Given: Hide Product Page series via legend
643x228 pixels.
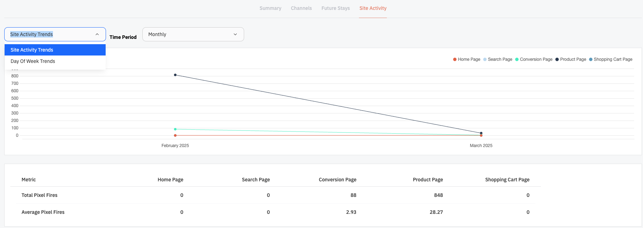Looking at the screenshot, I should pos(571,59).
